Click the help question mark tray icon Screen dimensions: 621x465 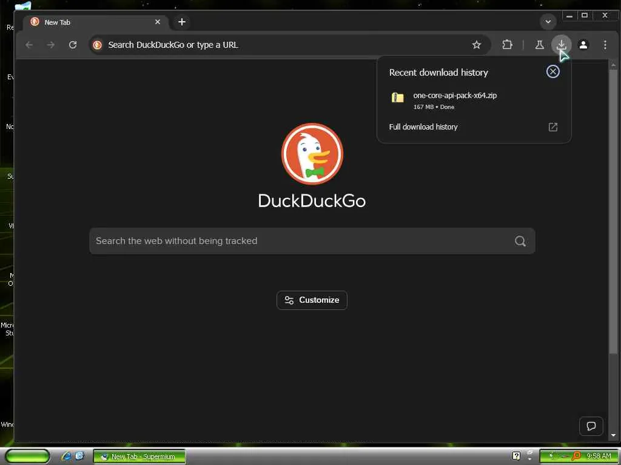coord(516,456)
